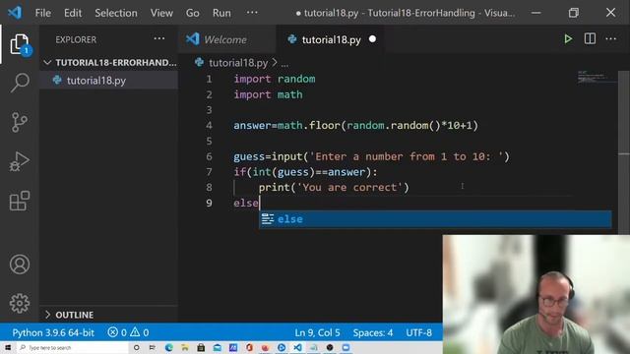
Task: Split the editor to the right
Action: point(590,39)
